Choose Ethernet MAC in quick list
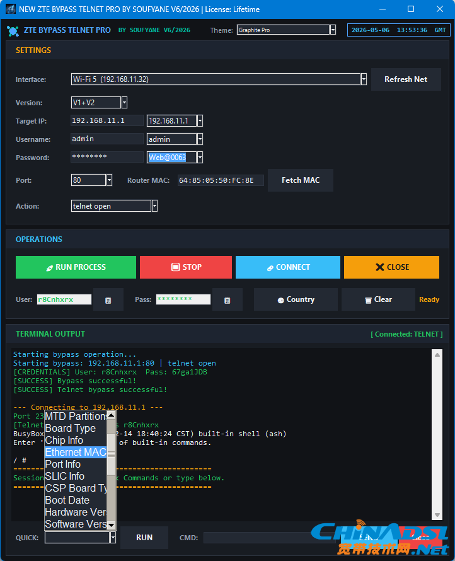455x561 pixels. tap(76, 452)
